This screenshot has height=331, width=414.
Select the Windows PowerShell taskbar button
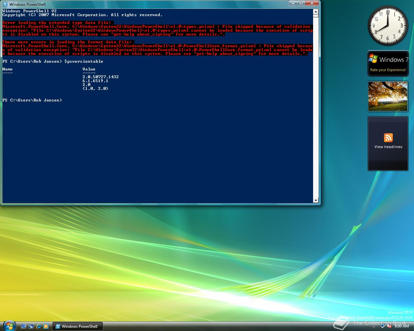click(77, 326)
